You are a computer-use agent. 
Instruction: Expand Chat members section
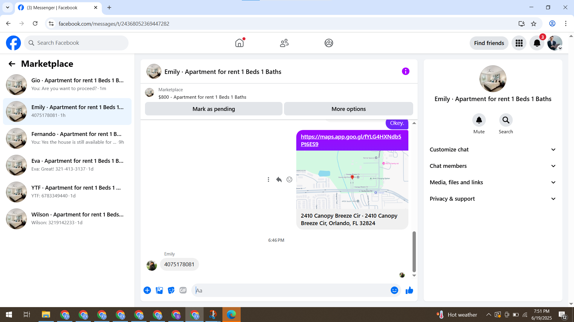493,166
